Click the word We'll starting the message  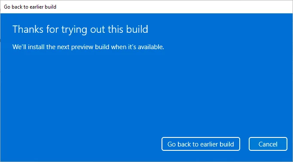tap(20, 47)
